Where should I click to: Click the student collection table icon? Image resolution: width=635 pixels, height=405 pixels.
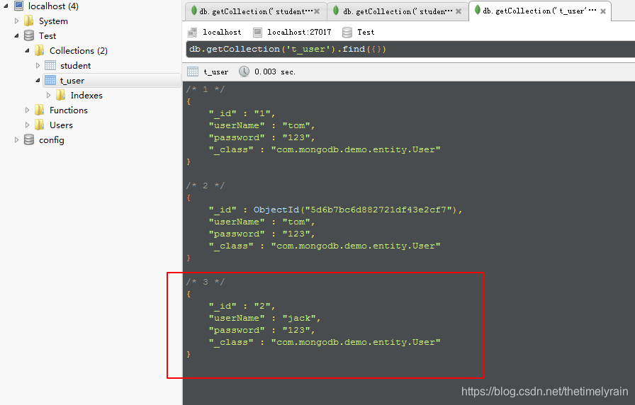tap(50, 65)
